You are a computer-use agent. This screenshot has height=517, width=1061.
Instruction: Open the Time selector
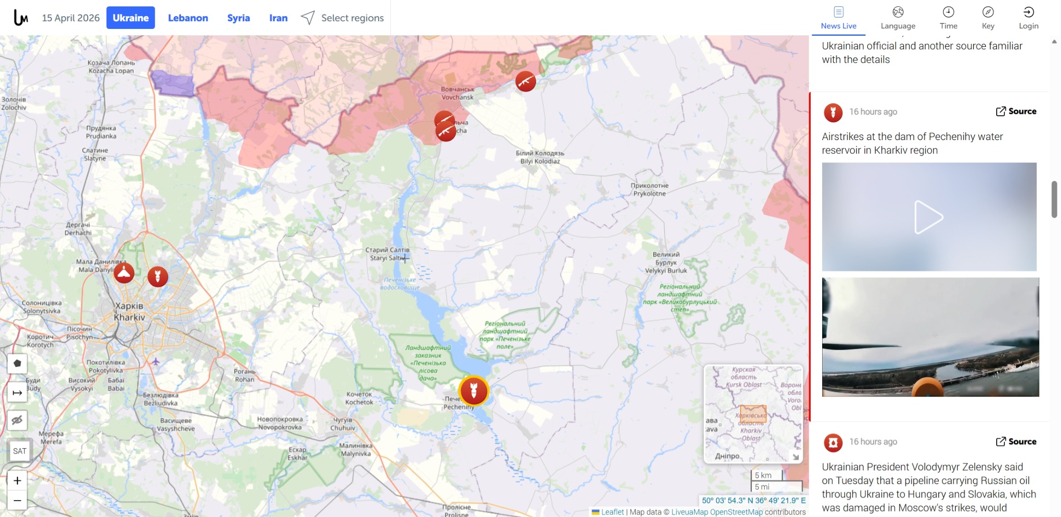pyautogui.click(x=948, y=18)
